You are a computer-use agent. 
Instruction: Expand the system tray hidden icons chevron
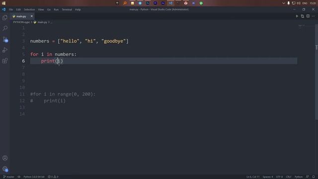(284, 3)
